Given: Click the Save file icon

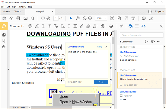Looking at the screenshot, I should click(4, 18).
